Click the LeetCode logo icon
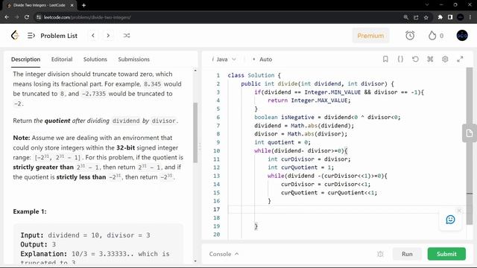The width and height of the screenshot is (477, 268). pyautogui.click(x=15, y=36)
